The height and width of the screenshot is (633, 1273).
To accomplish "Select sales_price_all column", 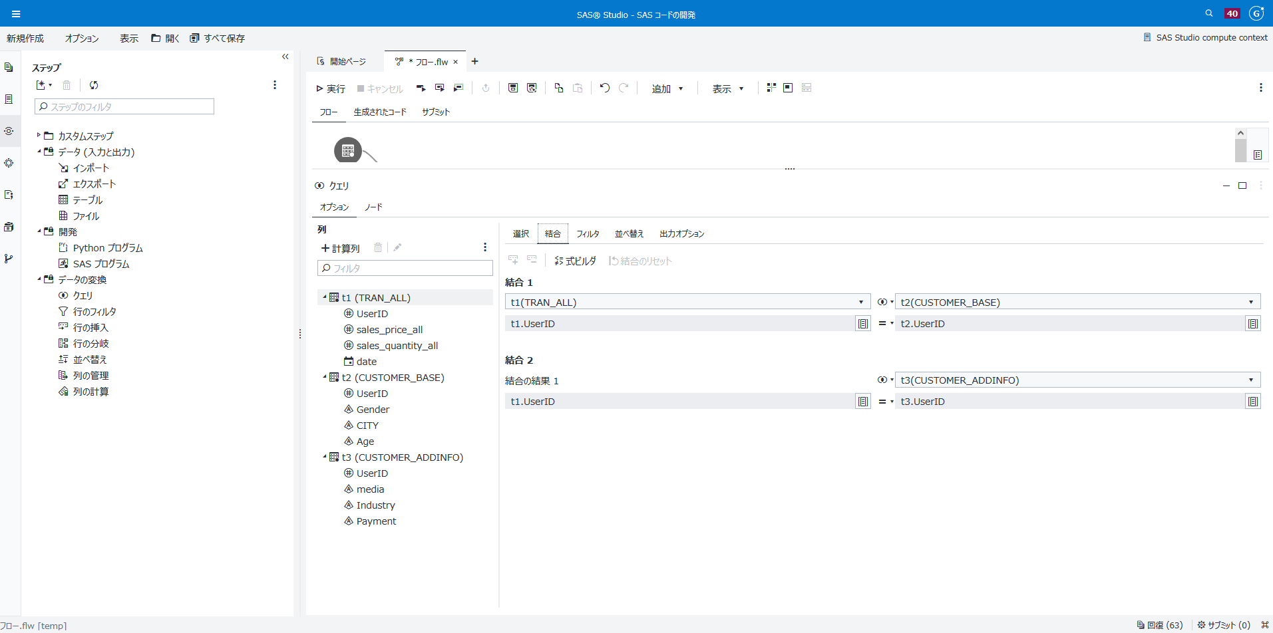I will (389, 330).
